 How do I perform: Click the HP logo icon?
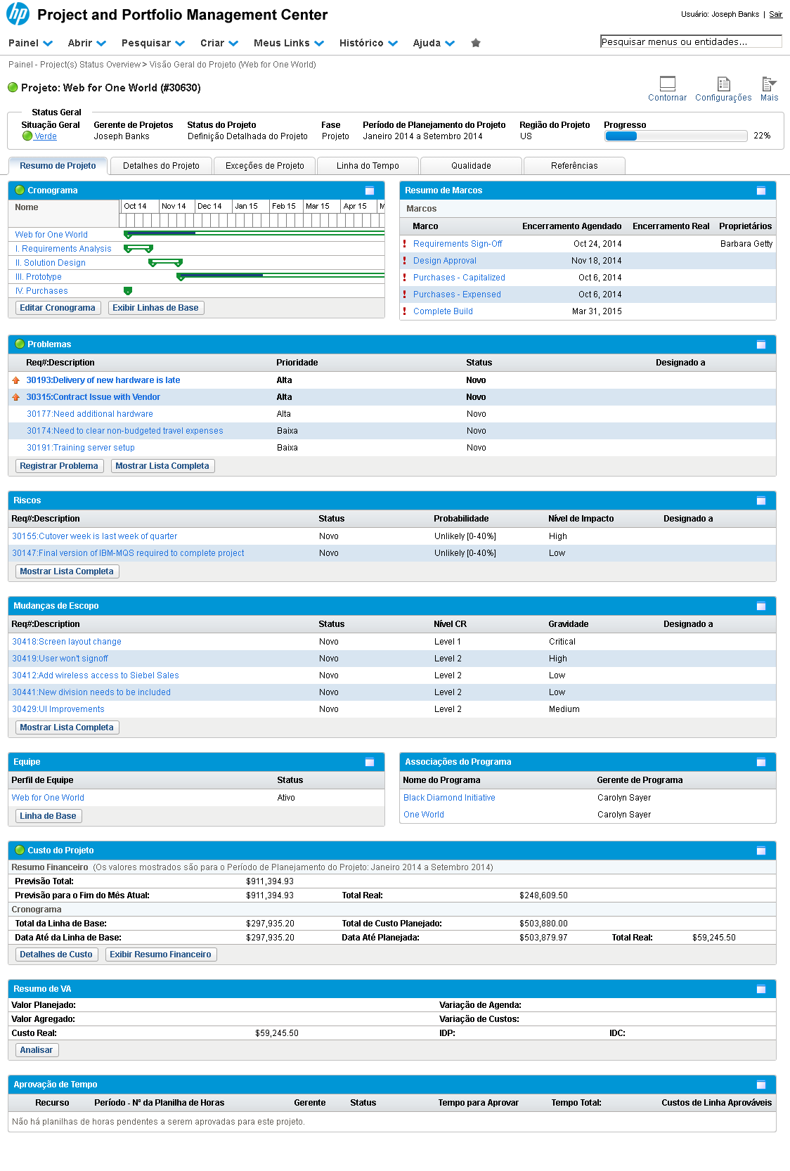[18, 14]
